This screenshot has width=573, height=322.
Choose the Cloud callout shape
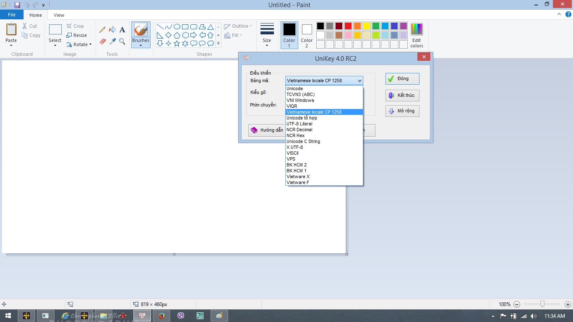click(210, 43)
